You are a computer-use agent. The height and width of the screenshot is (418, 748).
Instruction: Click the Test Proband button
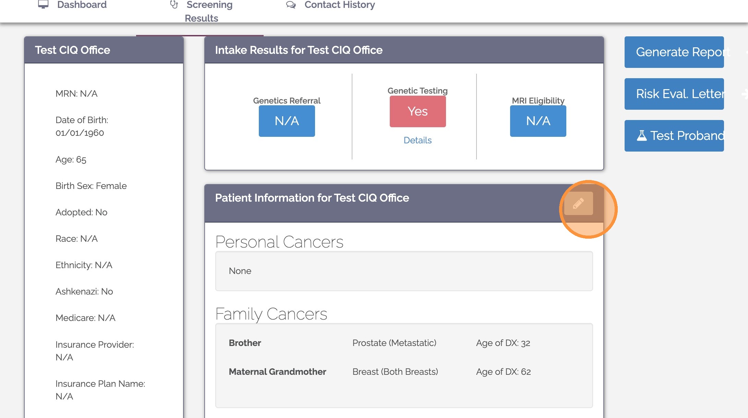coord(674,136)
